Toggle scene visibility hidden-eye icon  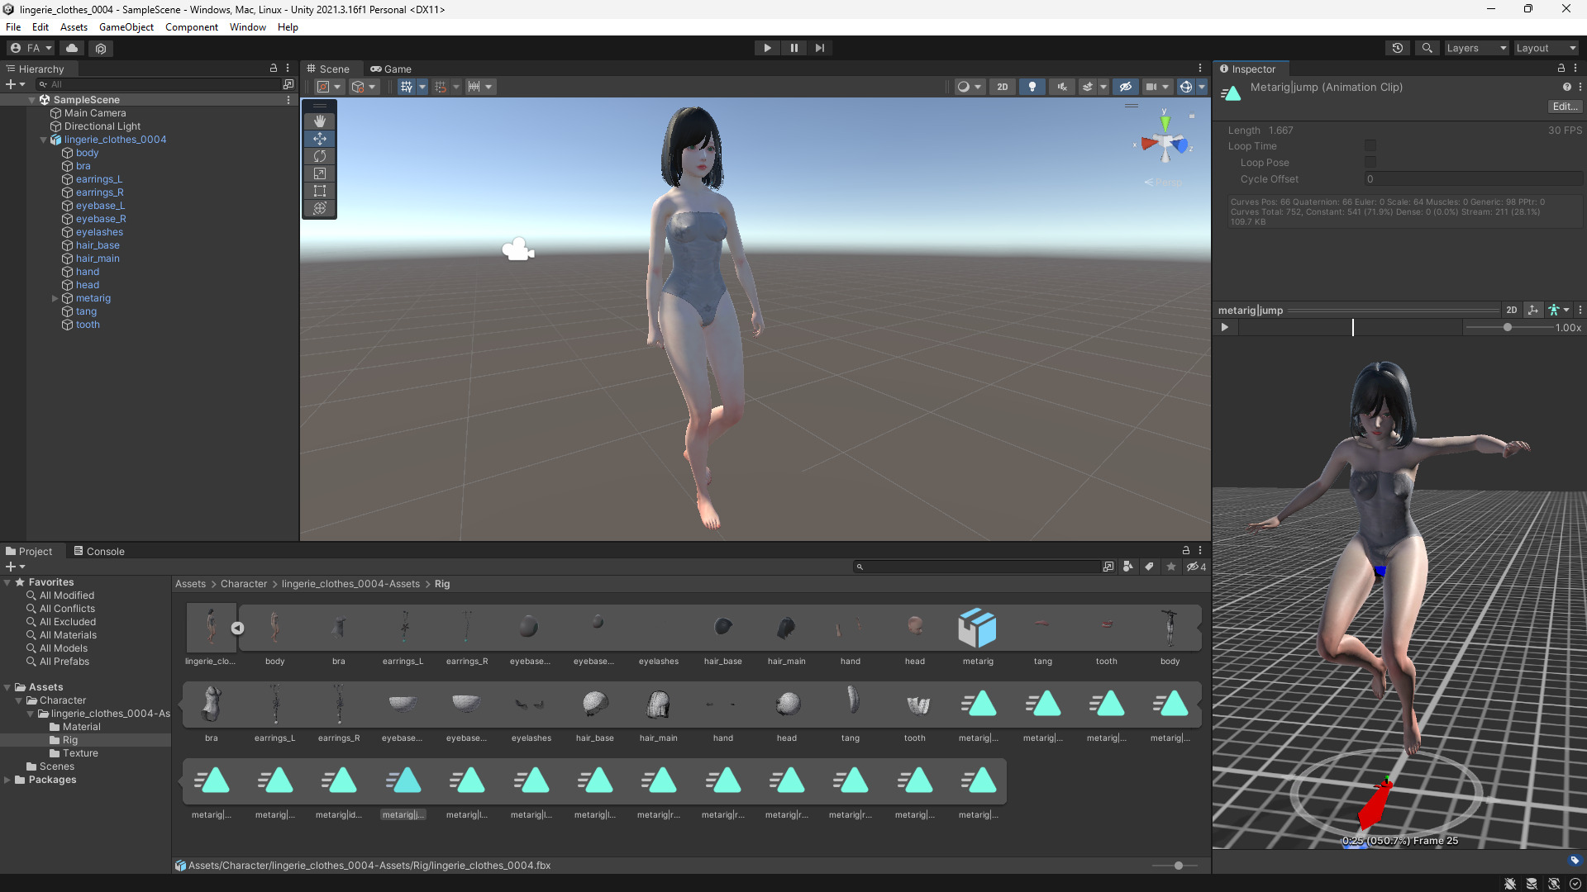1125,87
